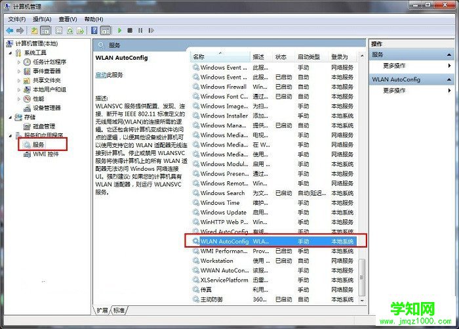Switch to the 扩展 tab
This screenshot has height=329, width=459.
coord(102,310)
